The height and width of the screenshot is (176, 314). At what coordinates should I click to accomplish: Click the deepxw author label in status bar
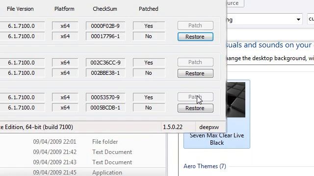click(x=209, y=127)
